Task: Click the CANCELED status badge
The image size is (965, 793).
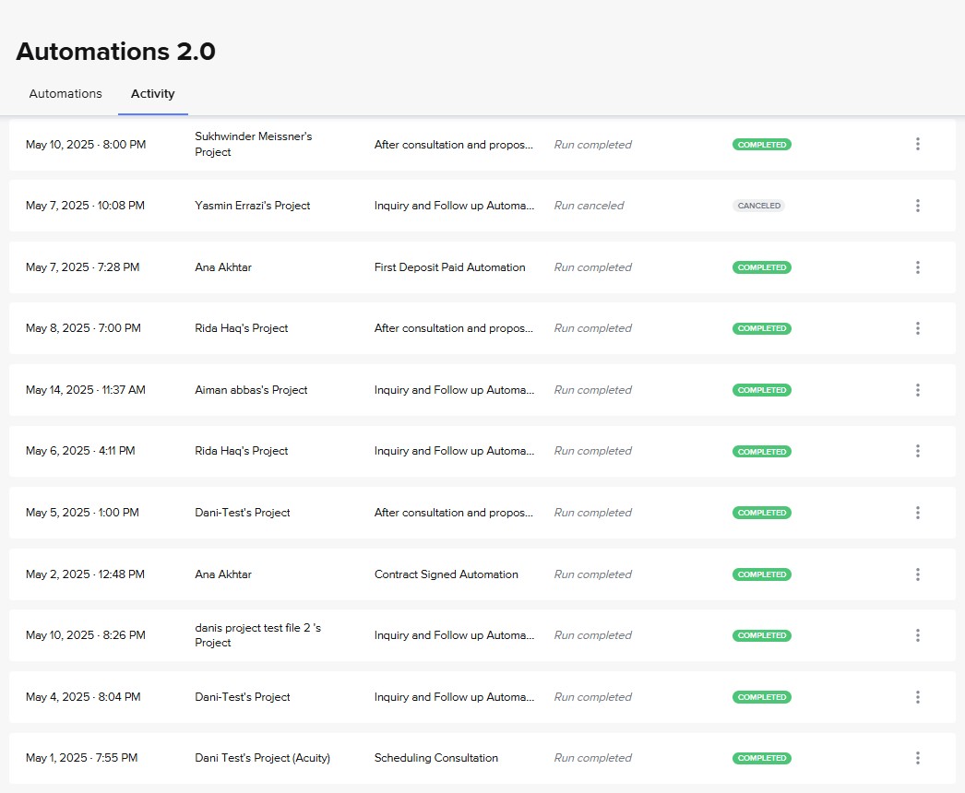Action: coord(759,206)
